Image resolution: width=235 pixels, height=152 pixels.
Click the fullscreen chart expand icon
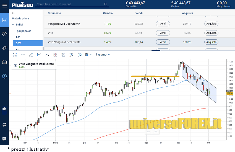coord(15,55)
